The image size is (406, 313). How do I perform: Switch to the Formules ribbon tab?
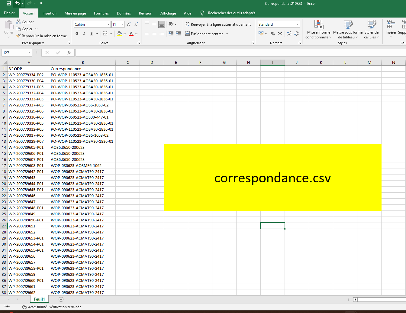click(101, 13)
